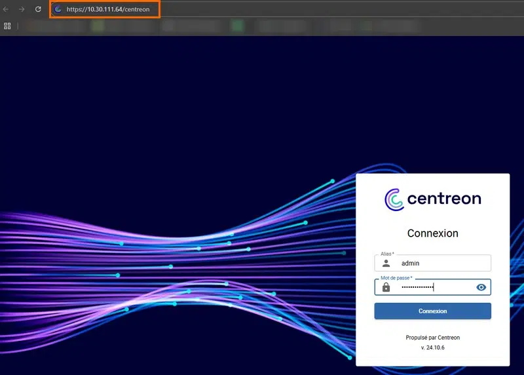Viewport: 524px width, 375px height.
Task: Click the Centreon favicon in the address bar
Action: pos(58,9)
